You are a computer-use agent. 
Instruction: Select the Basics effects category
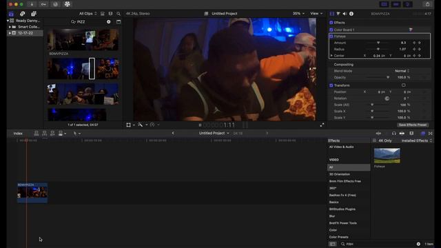point(334,202)
